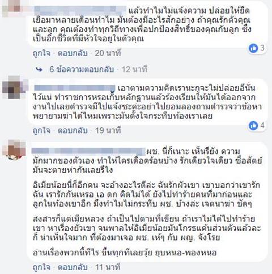Image resolution: width=272 pixels, height=274 pixels.
Task: Click ตอบกลับ under the 11 นาที comment
Action: [x=73, y=267]
